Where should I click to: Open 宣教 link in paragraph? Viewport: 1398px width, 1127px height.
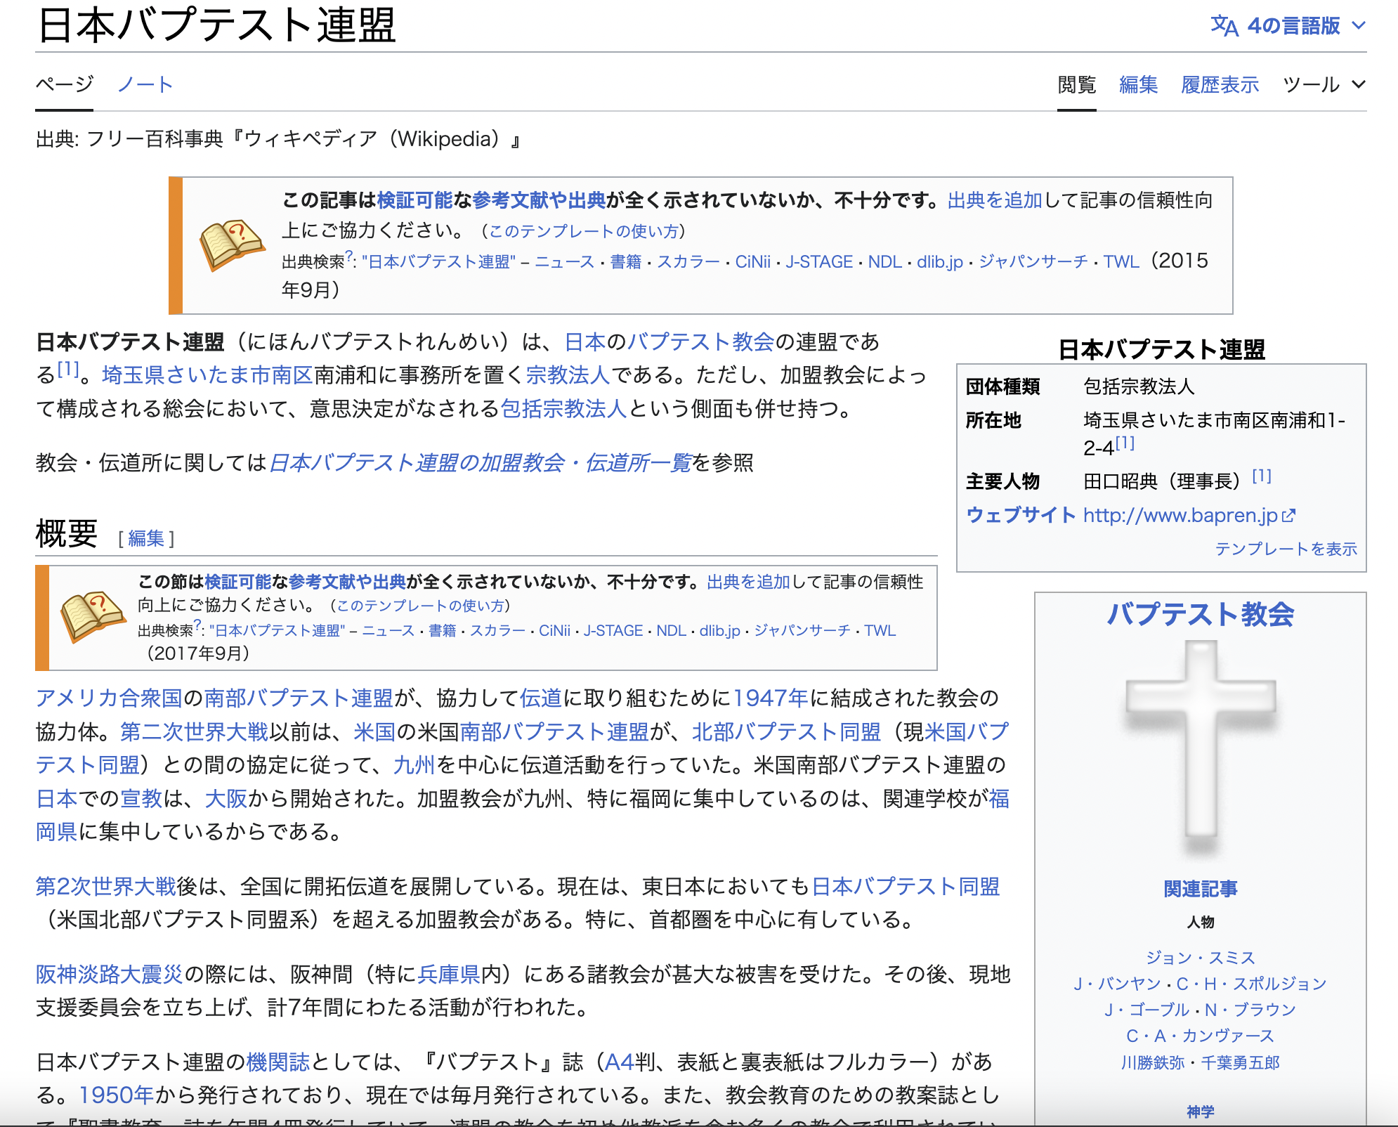[141, 799]
